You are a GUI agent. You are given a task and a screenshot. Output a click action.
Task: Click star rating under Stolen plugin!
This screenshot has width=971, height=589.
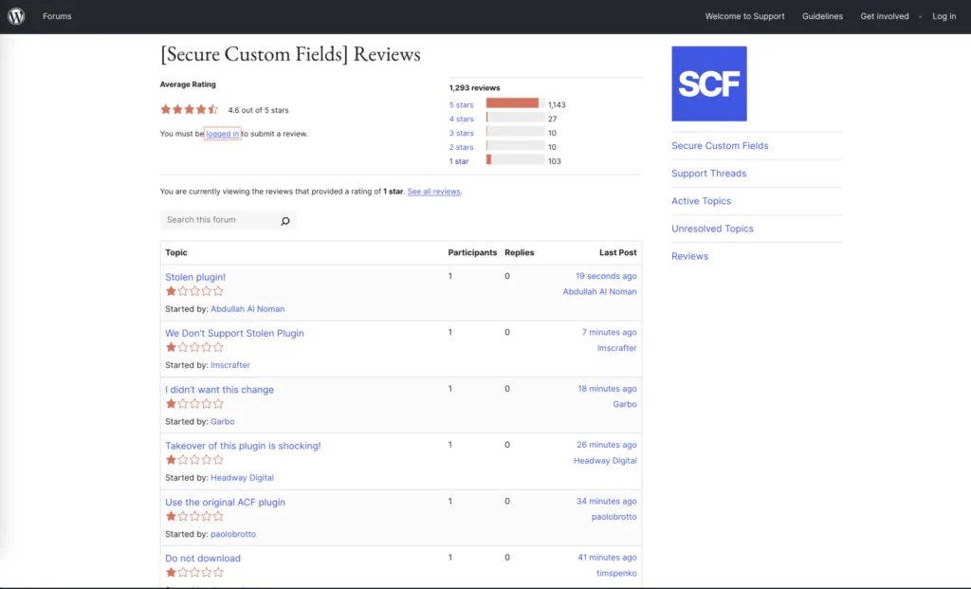pyautogui.click(x=194, y=291)
